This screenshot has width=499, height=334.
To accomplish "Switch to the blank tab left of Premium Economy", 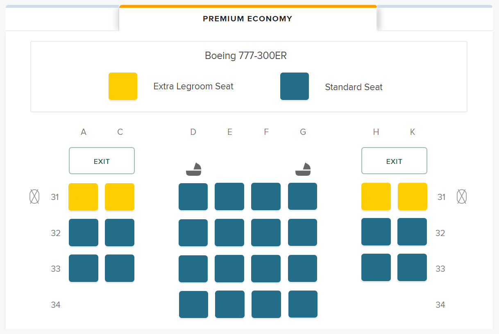I will click(x=62, y=18).
